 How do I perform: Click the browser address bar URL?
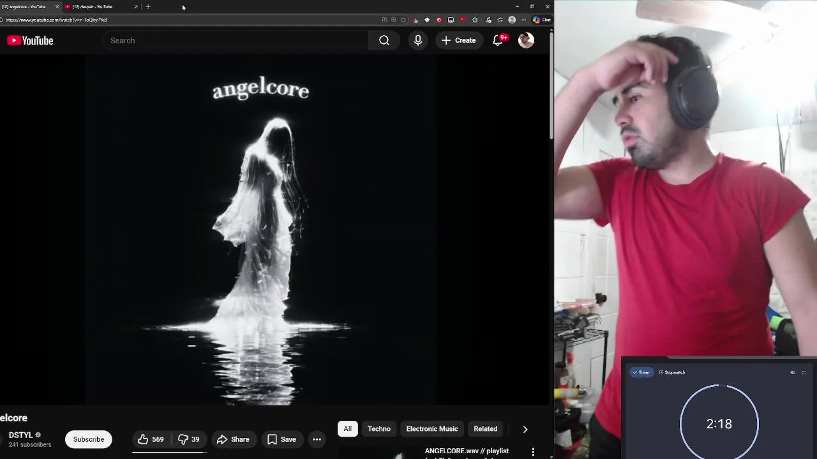56,20
